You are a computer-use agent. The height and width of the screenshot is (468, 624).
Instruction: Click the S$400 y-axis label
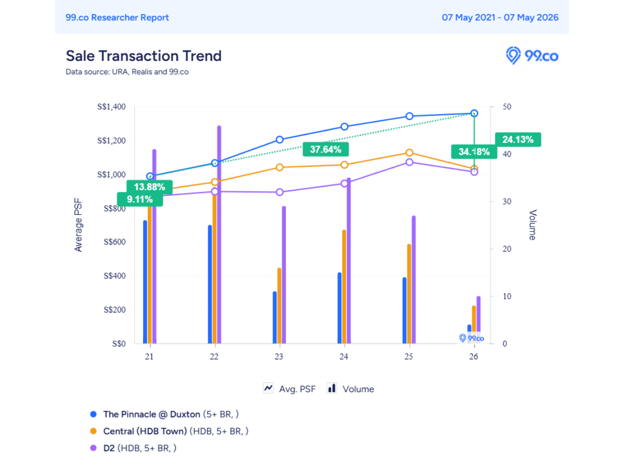click(114, 276)
